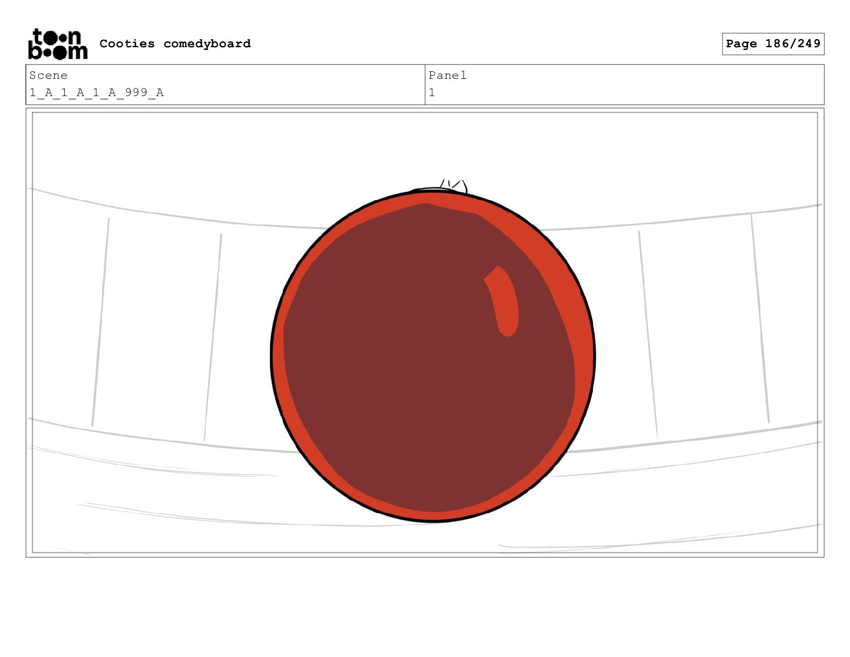Click the 'Page 186/249' page indicator

(773, 44)
